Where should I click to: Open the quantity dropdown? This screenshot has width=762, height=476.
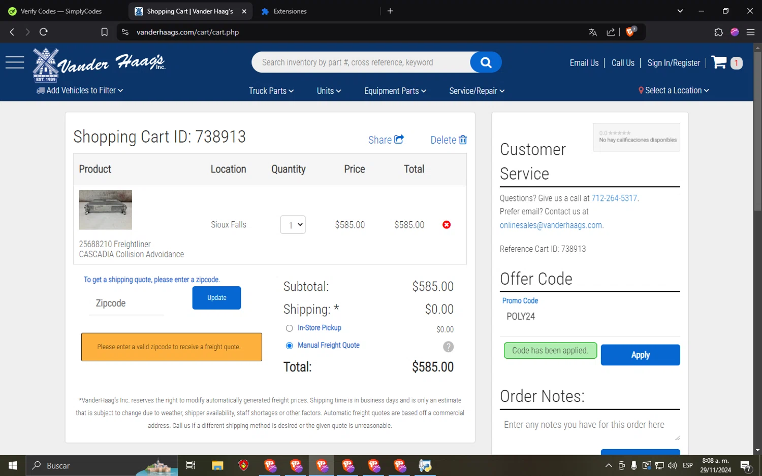click(x=293, y=225)
